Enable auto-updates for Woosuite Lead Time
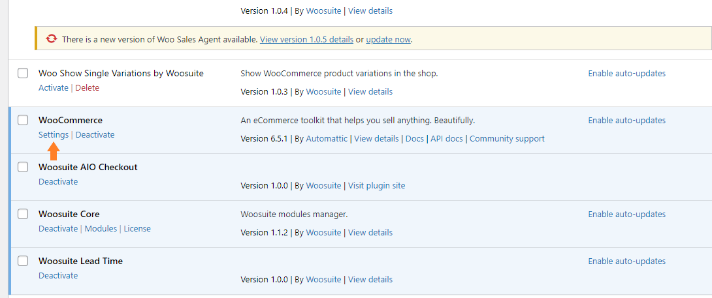The image size is (712, 298). coord(626,261)
